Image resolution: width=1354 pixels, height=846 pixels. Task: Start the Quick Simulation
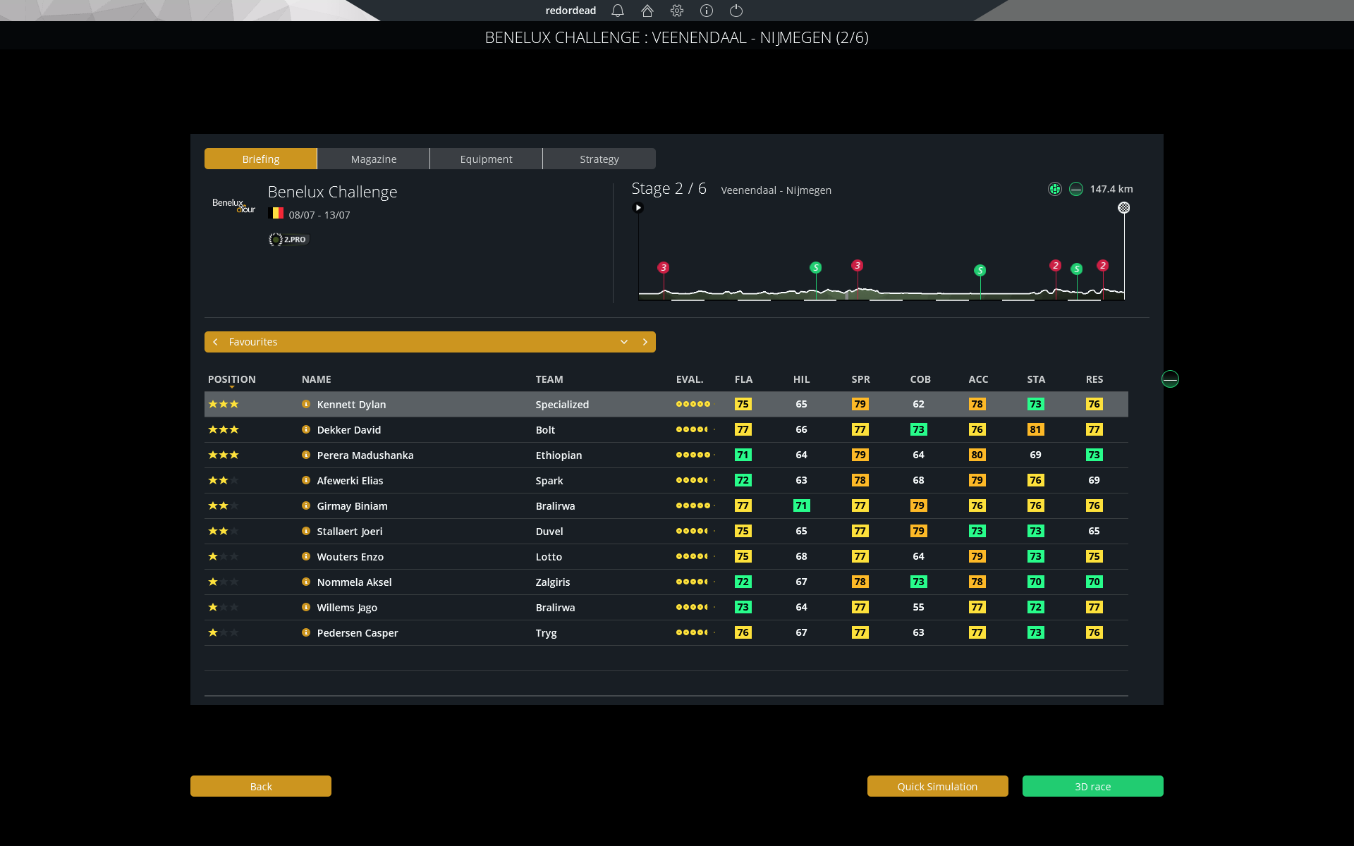(937, 786)
